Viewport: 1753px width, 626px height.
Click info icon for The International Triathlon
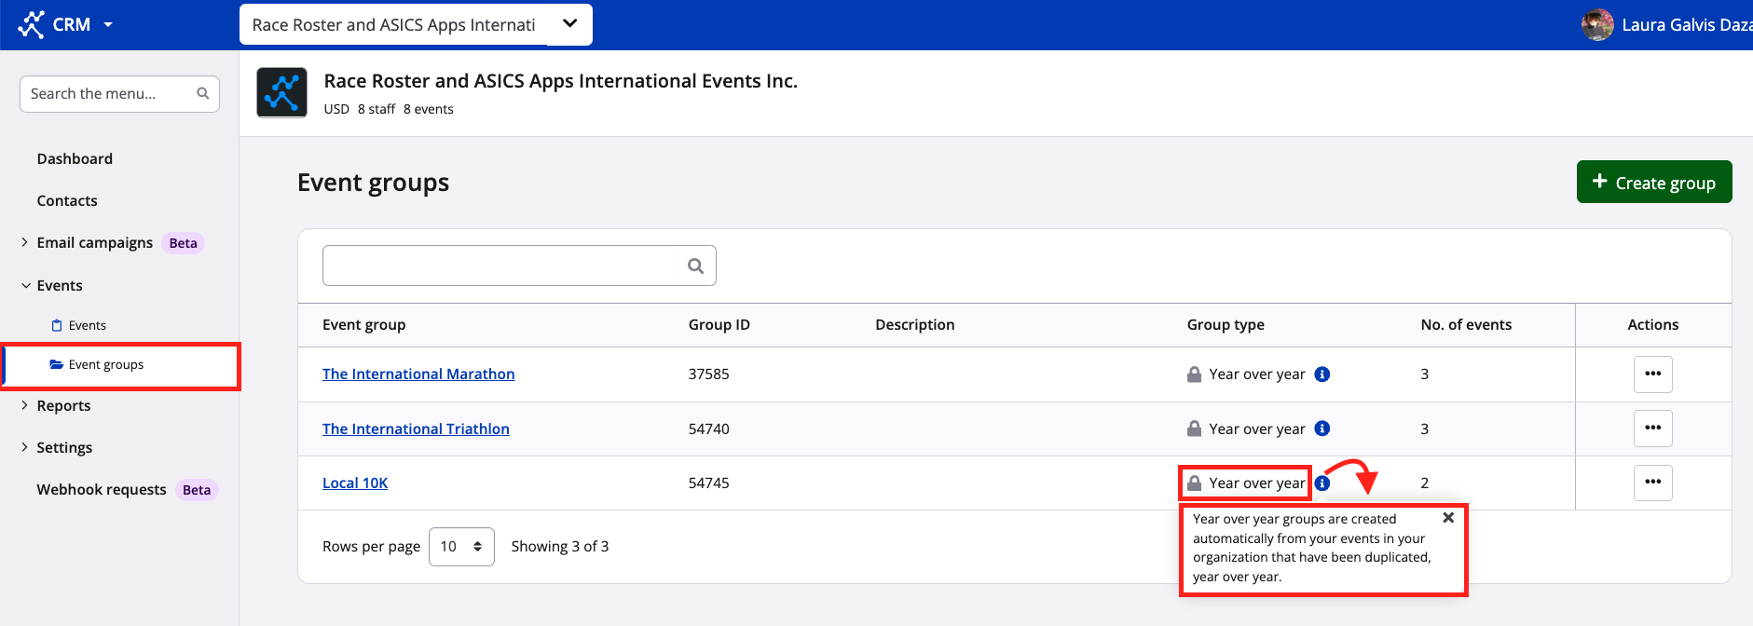click(x=1322, y=429)
